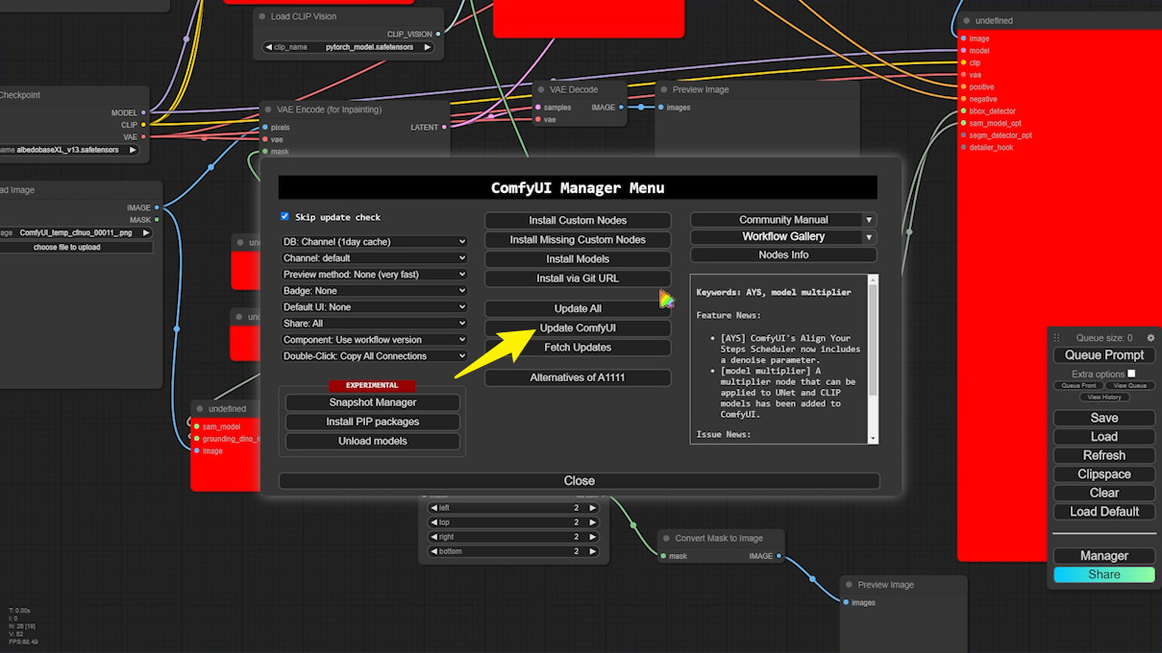
Task: Click collapse dot on VAE Decode node
Action: 541,89
